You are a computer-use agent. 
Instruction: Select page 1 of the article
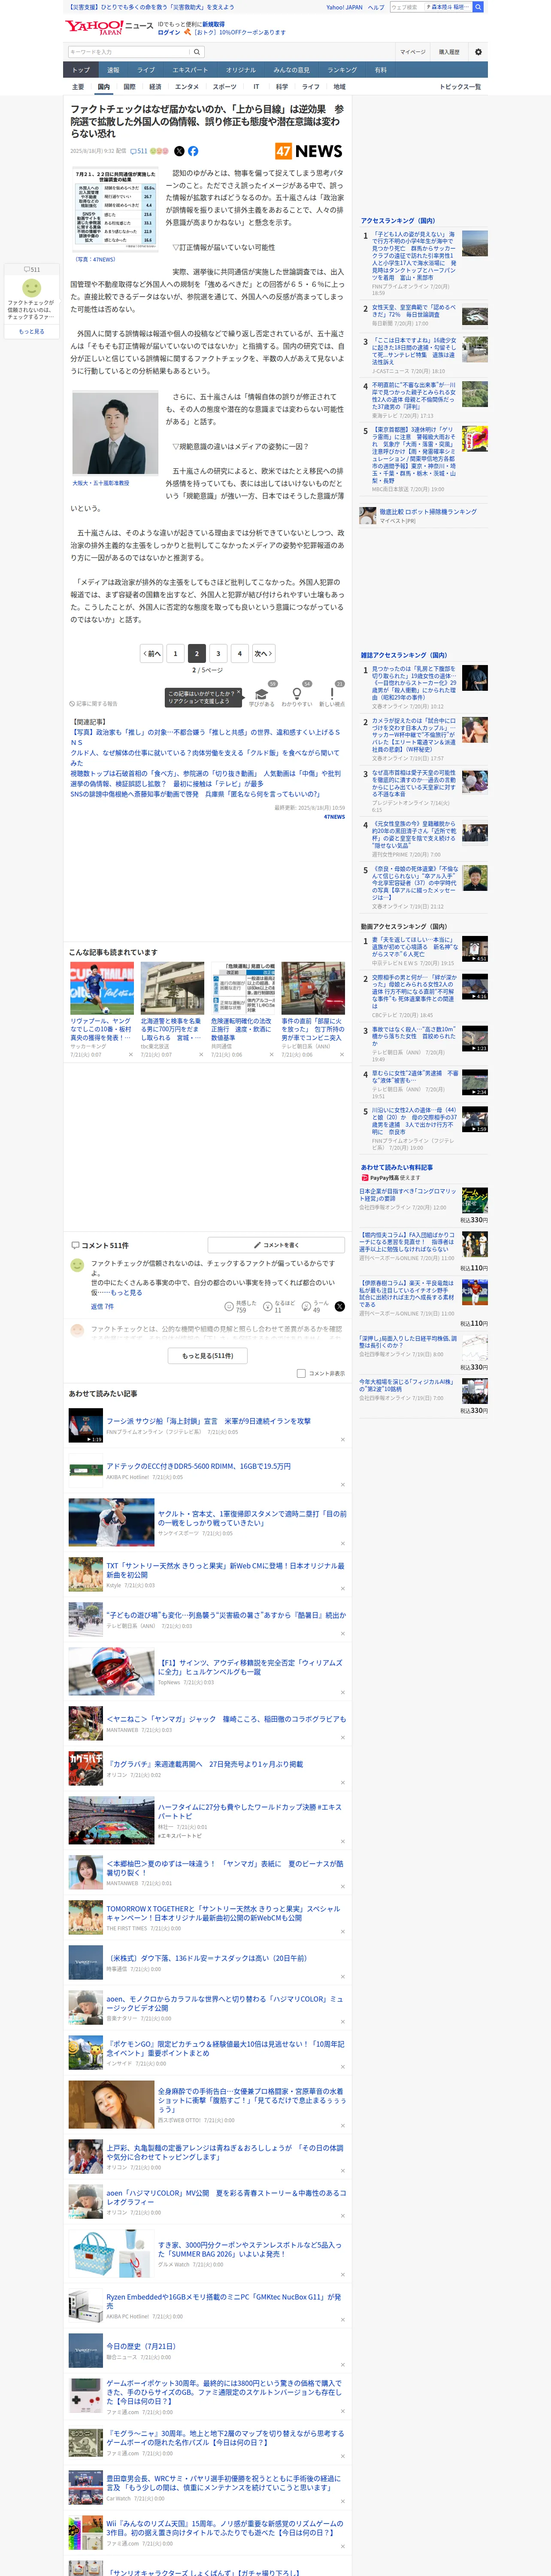pos(175,653)
